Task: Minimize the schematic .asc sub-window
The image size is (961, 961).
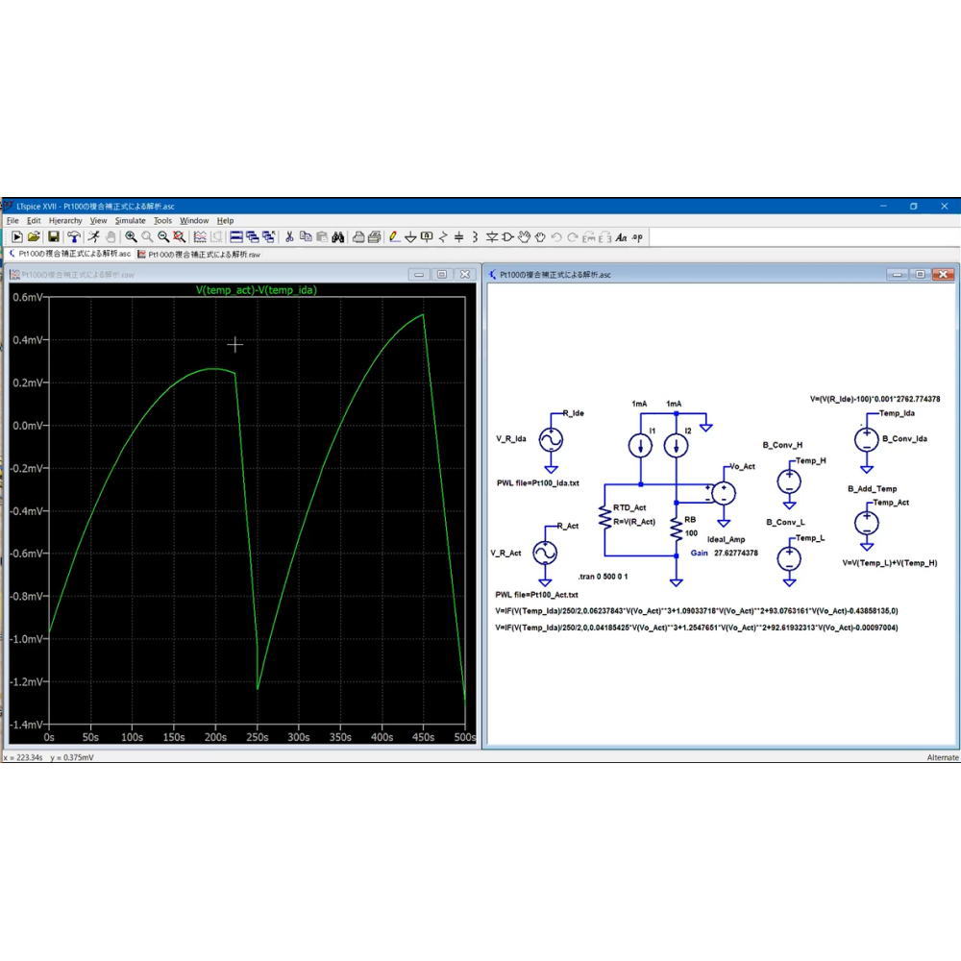Action: (897, 274)
